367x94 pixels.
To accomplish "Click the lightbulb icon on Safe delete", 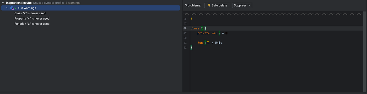I will [x=209, y=5].
